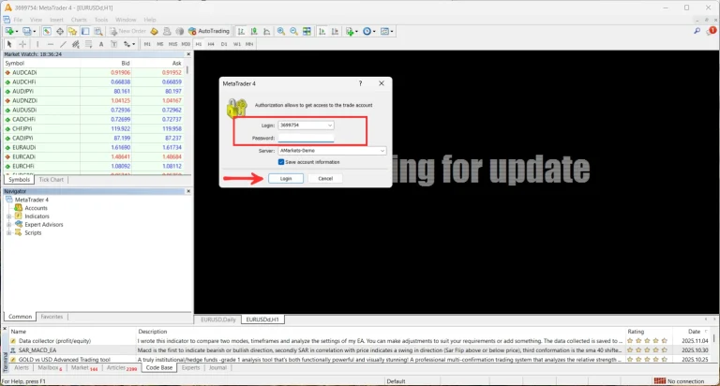Switch timeframe to D1
720x386 pixels.
[x=224, y=44]
